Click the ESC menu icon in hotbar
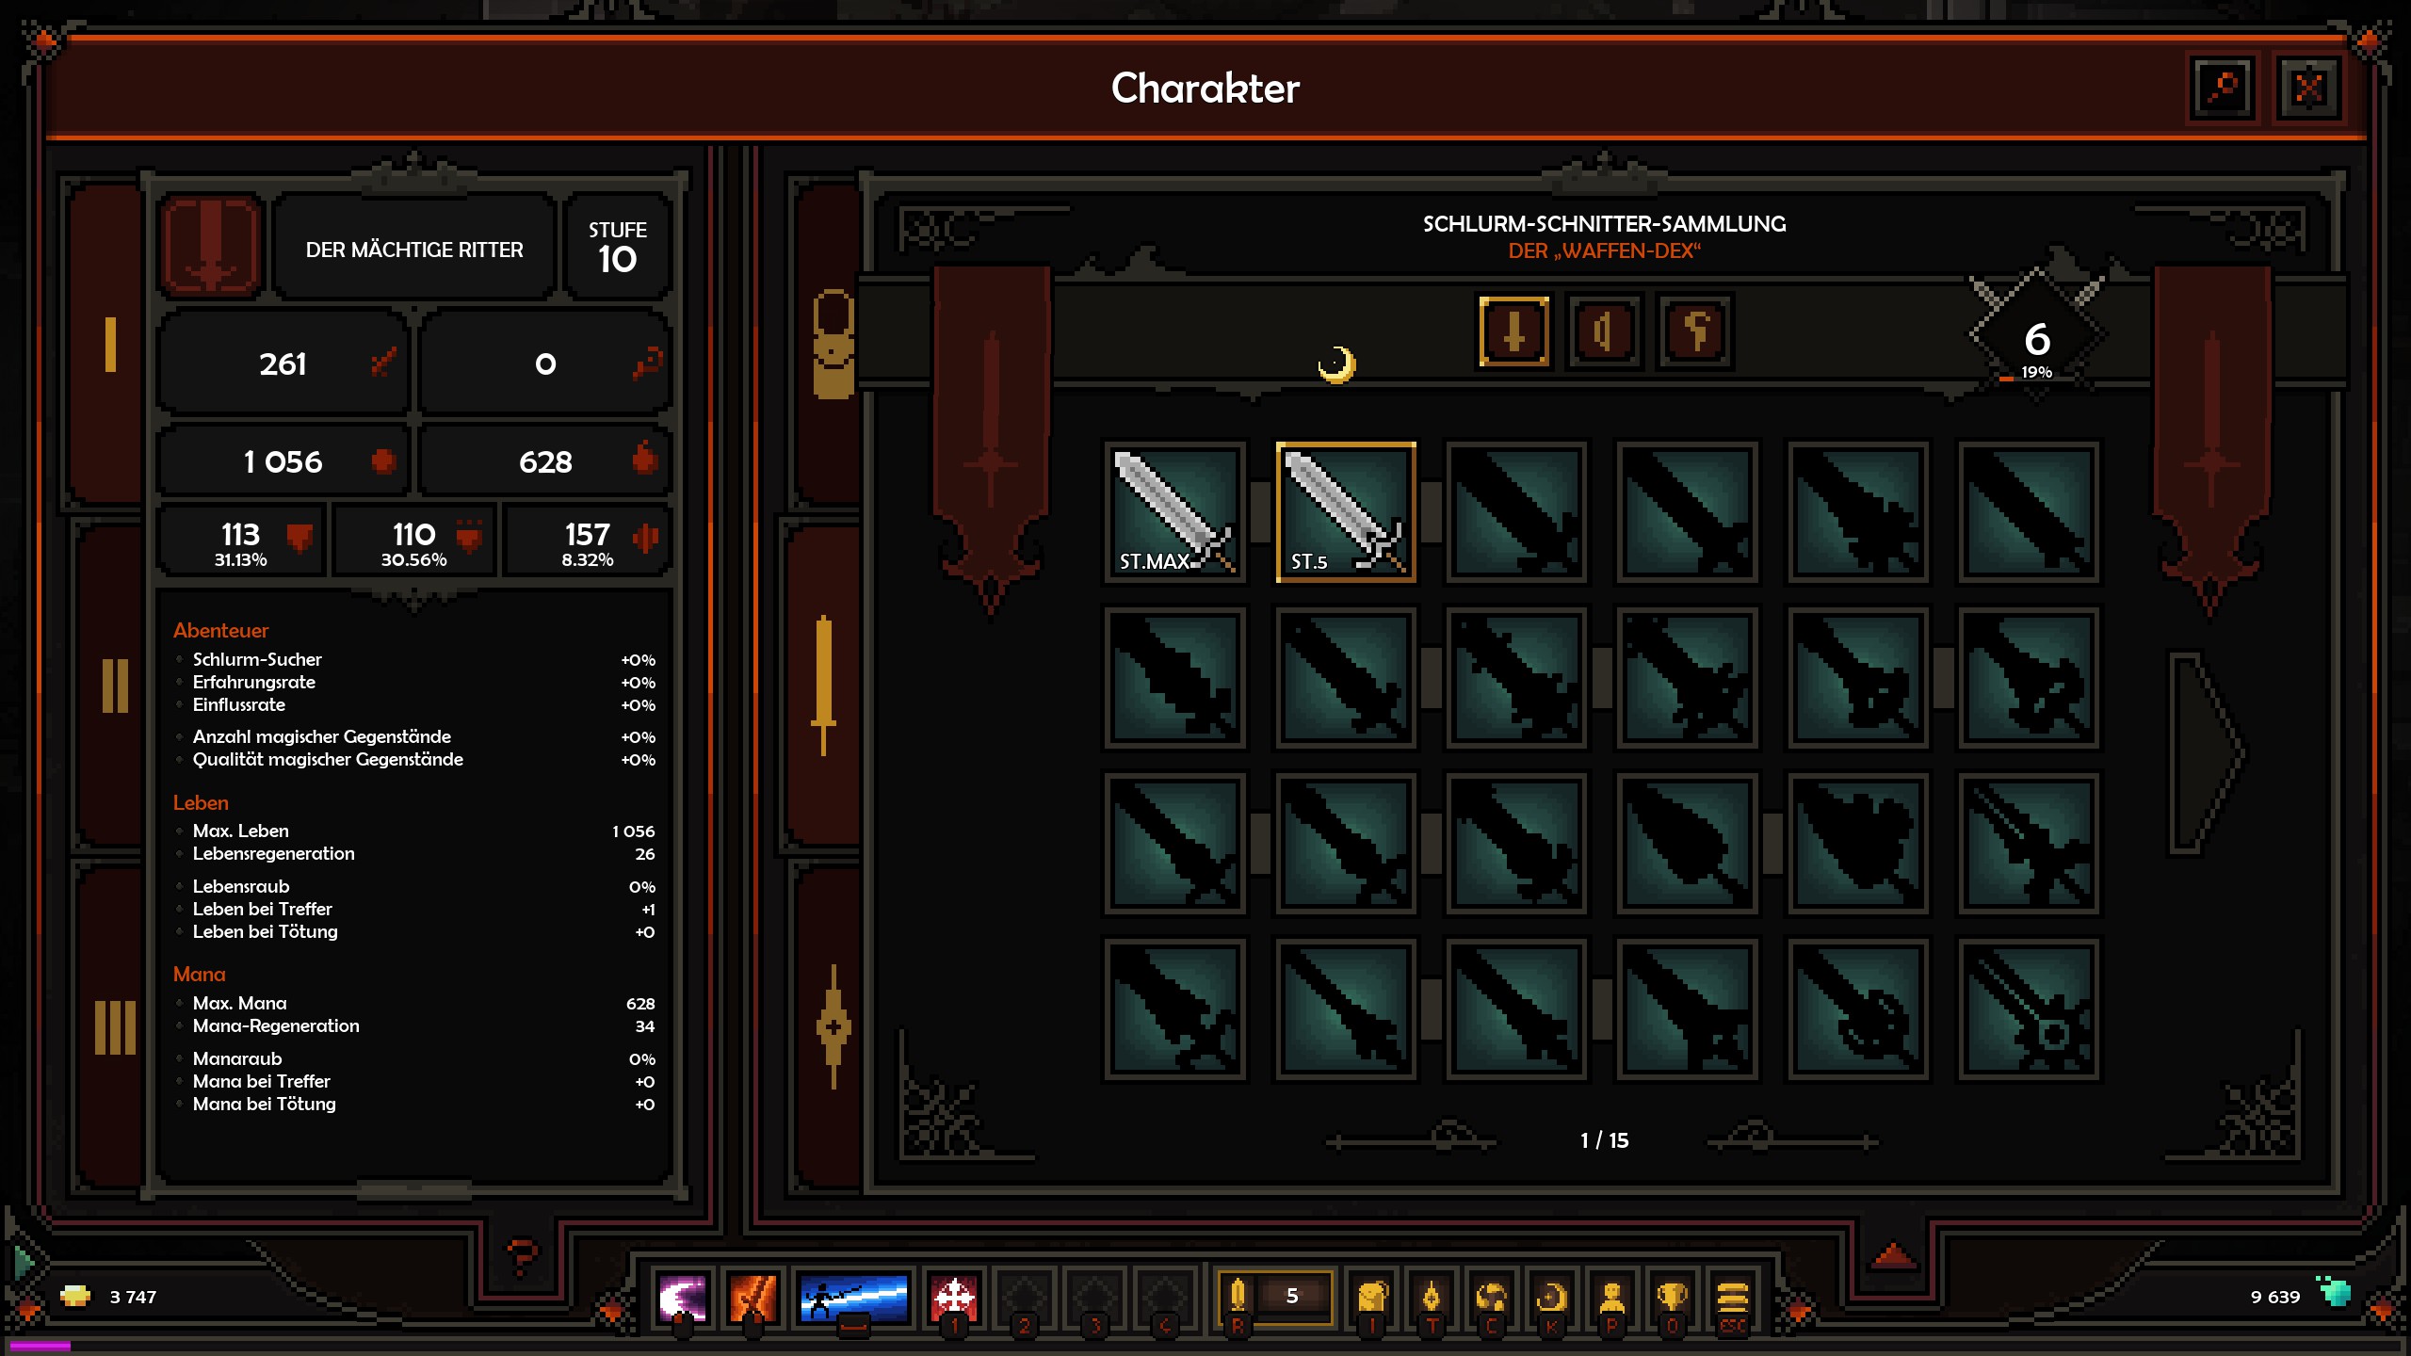Viewport: 2411px width, 1356px height. pos(1732,1298)
